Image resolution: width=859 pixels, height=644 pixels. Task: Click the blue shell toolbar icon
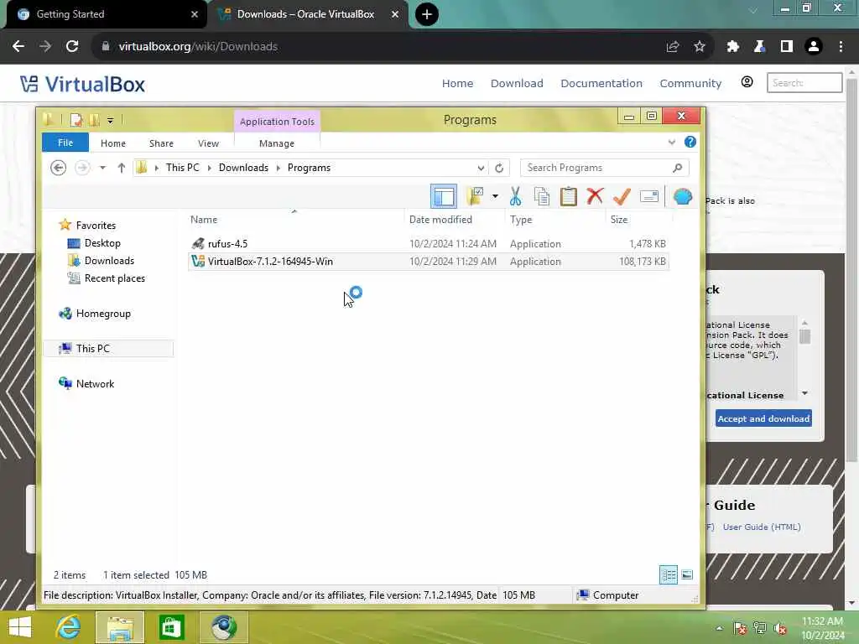[683, 196]
